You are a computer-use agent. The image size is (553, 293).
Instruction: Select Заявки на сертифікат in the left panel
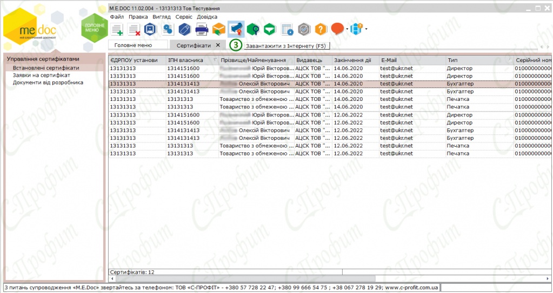[x=41, y=75]
